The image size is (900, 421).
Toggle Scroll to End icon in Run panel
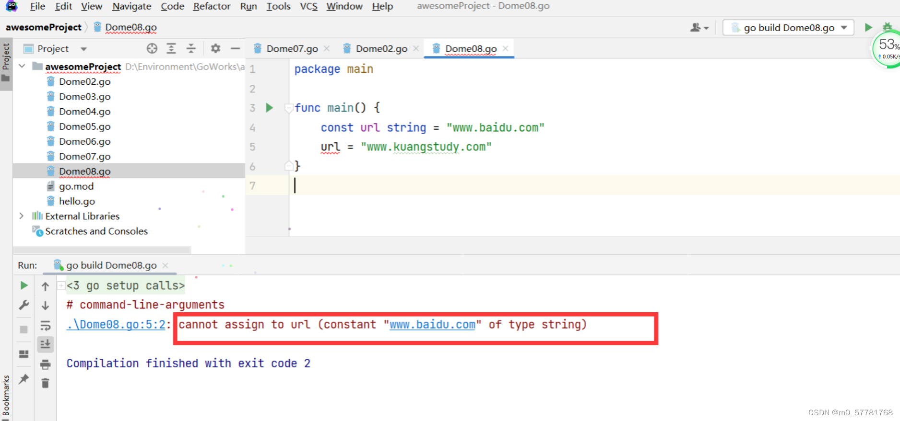pyautogui.click(x=45, y=344)
